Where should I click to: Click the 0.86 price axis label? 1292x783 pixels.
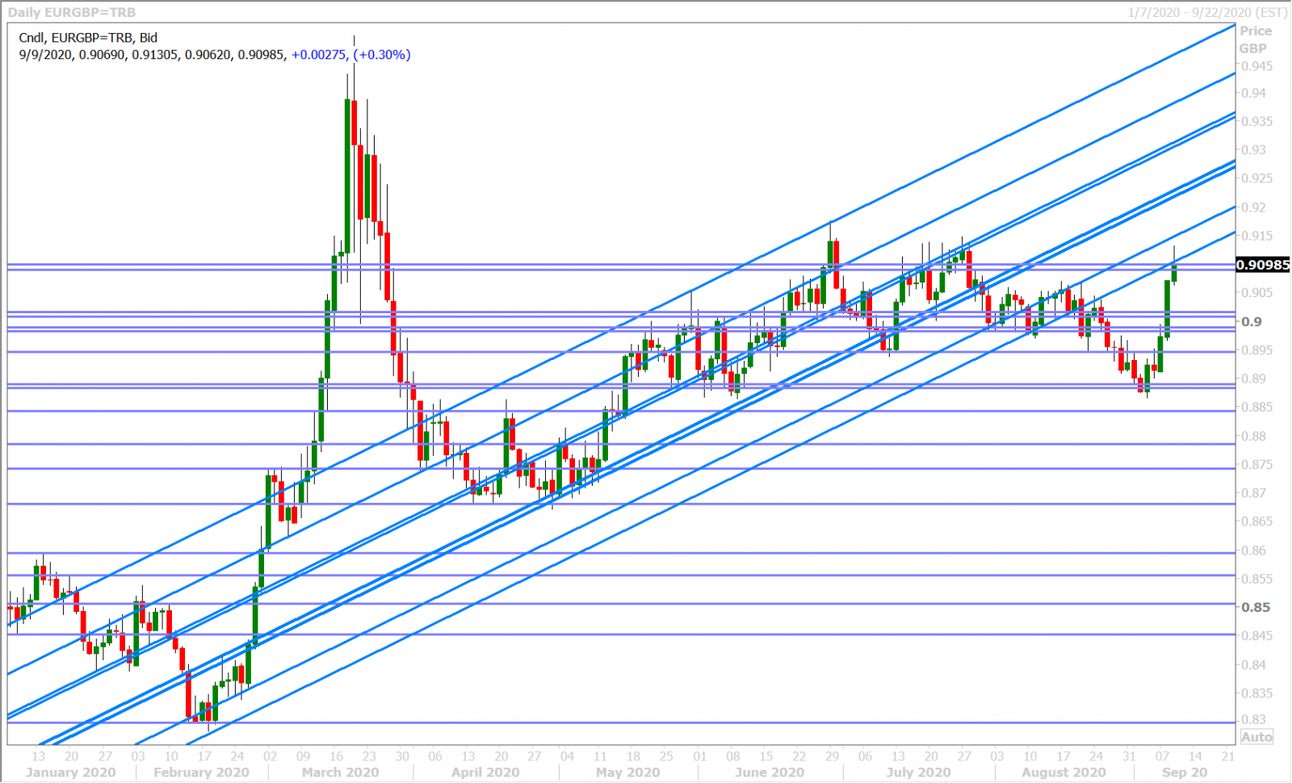click(x=1254, y=551)
